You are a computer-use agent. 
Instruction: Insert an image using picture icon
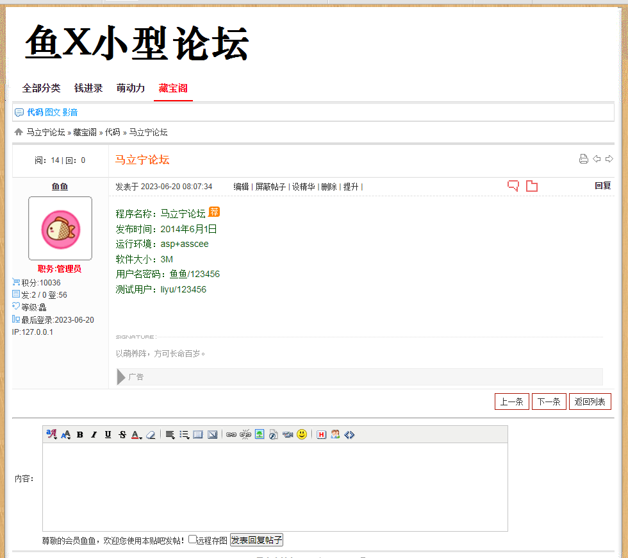click(260, 435)
